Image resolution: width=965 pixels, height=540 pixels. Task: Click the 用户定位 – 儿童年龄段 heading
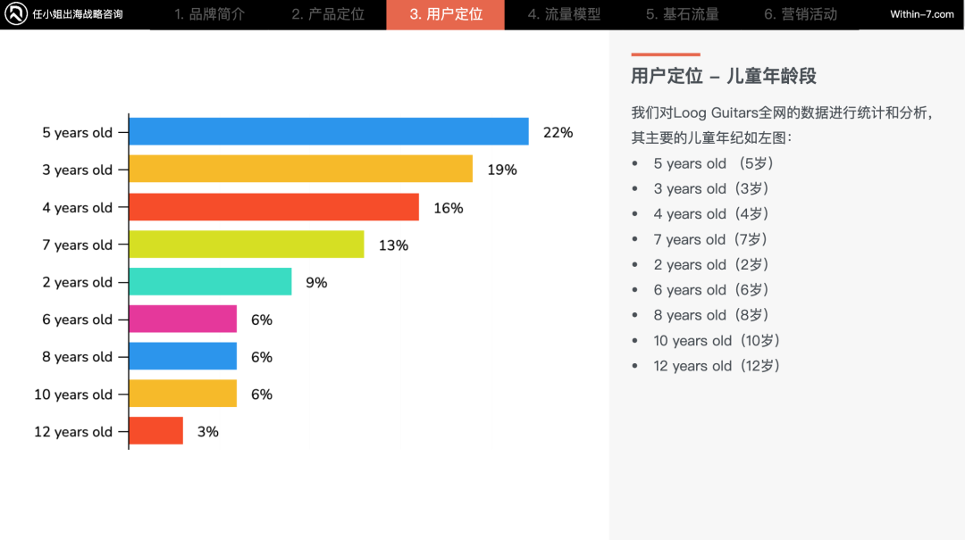(x=723, y=76)
